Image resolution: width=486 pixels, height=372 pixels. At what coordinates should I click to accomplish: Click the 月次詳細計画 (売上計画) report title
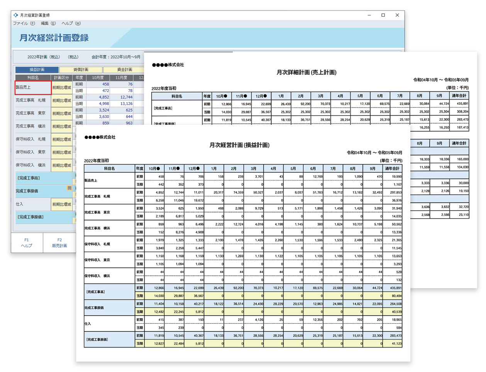tap(307, 73)
